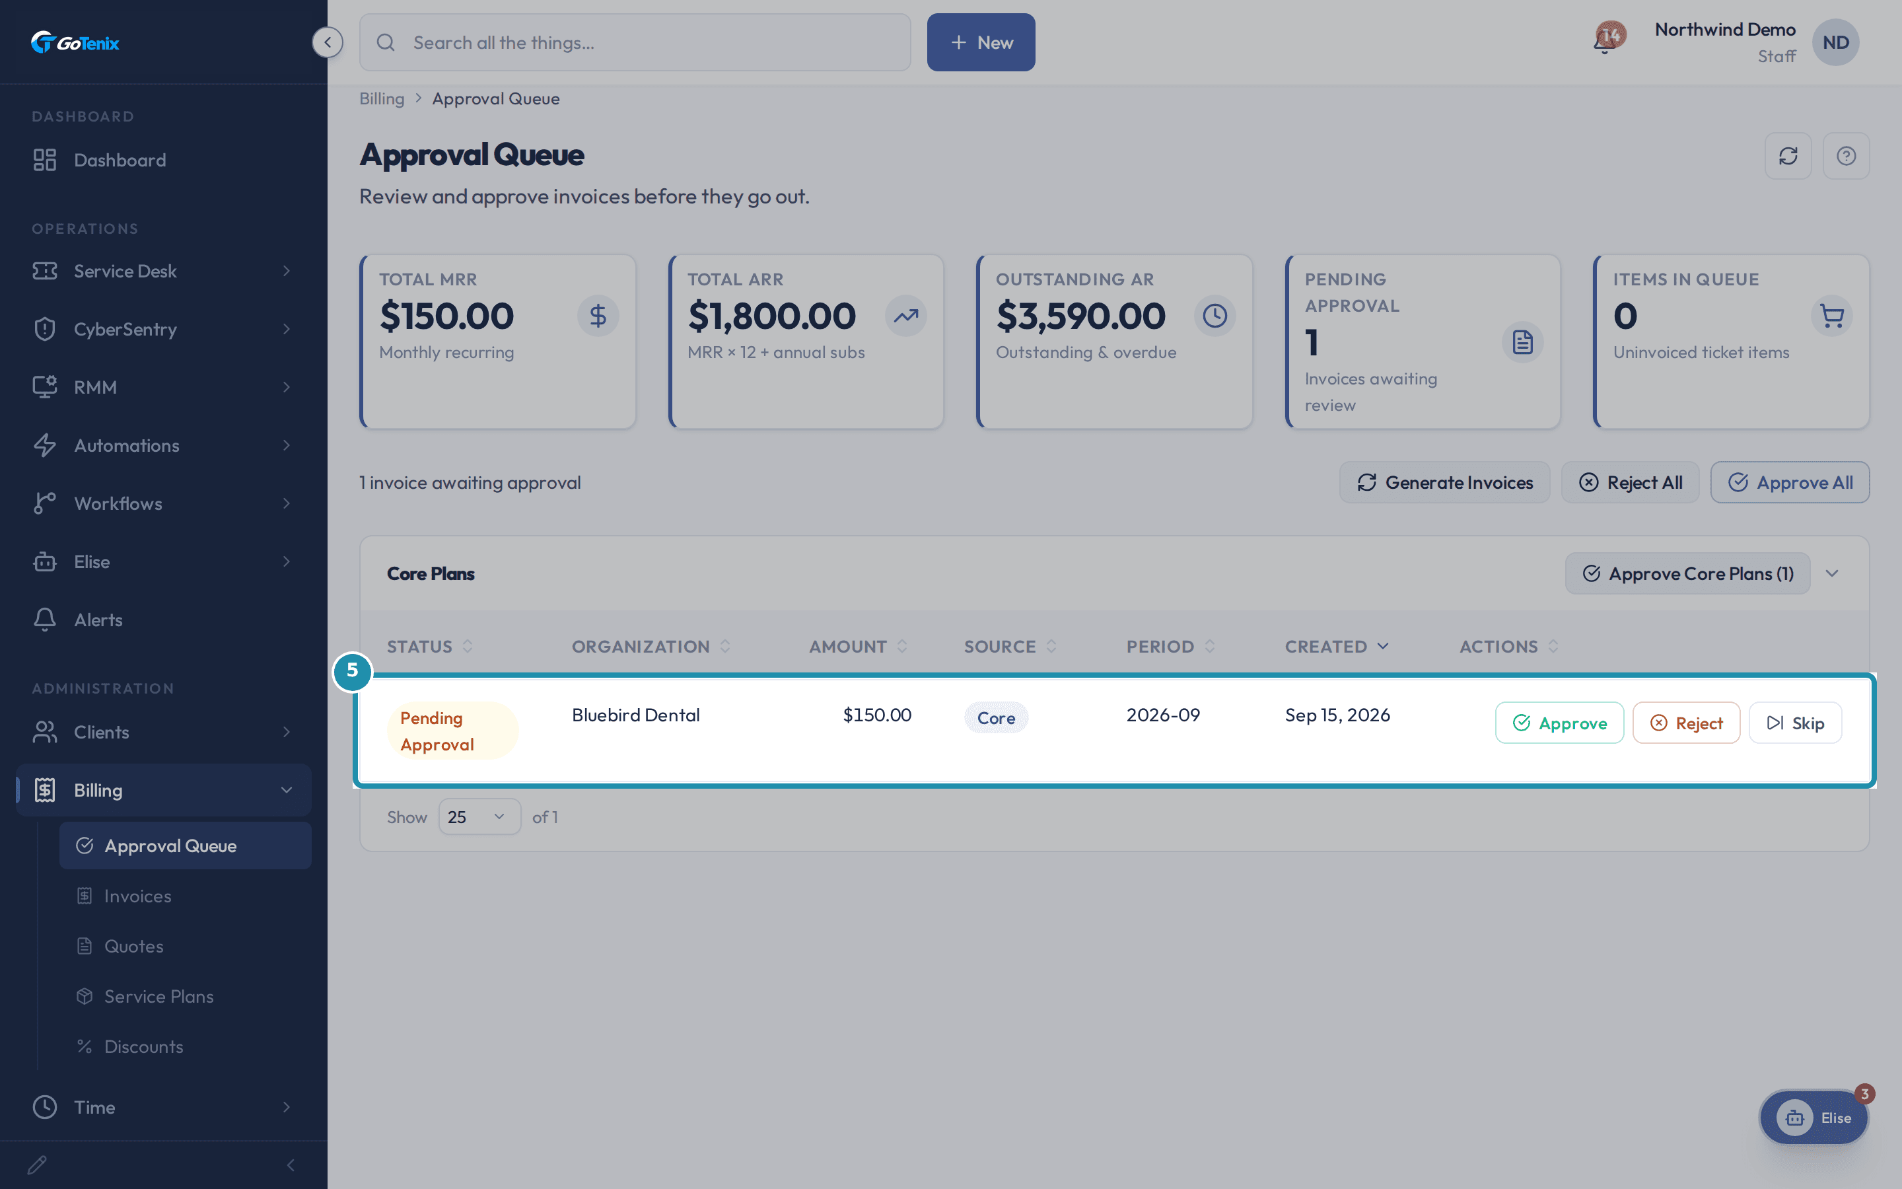Image resolution: width=1902 pixels, height=1189 pixels.
Task: Click the cart icon on Items in Queue
Action: [x=1832, y=316]
